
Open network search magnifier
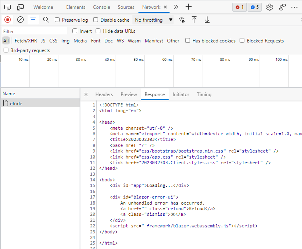click(x=46, y=20)
